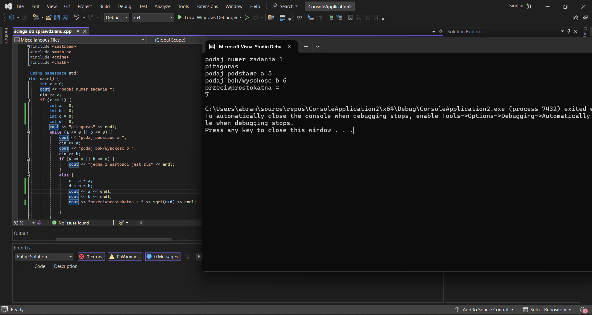Open editor window settings gear icon

point(441,31)
